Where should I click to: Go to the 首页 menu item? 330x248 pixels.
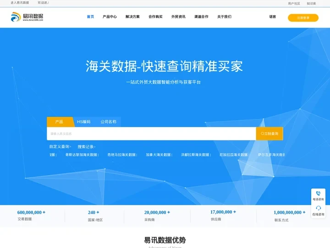90,17
